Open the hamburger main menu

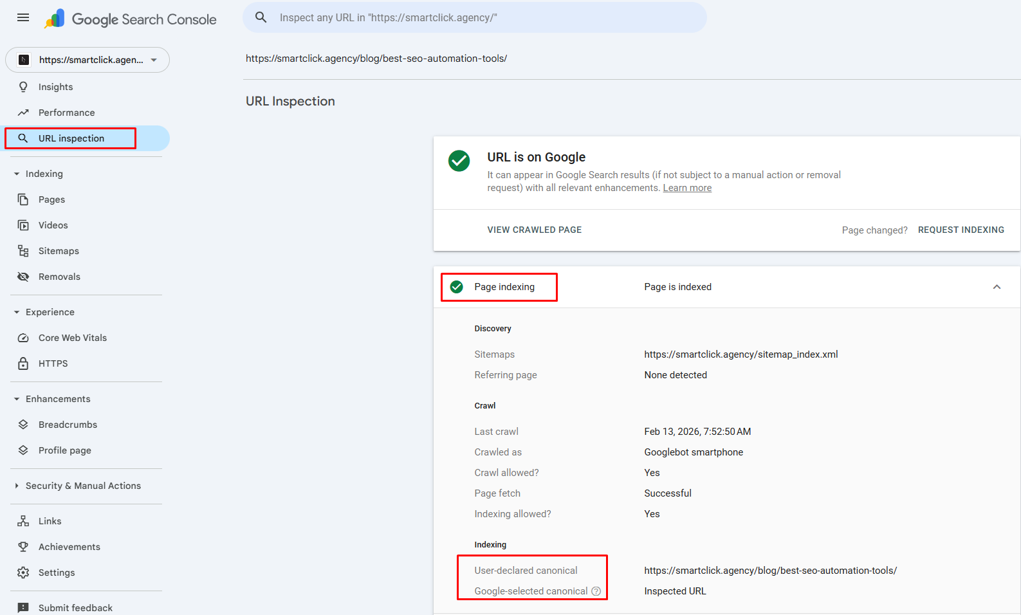[x=23, y=17]
